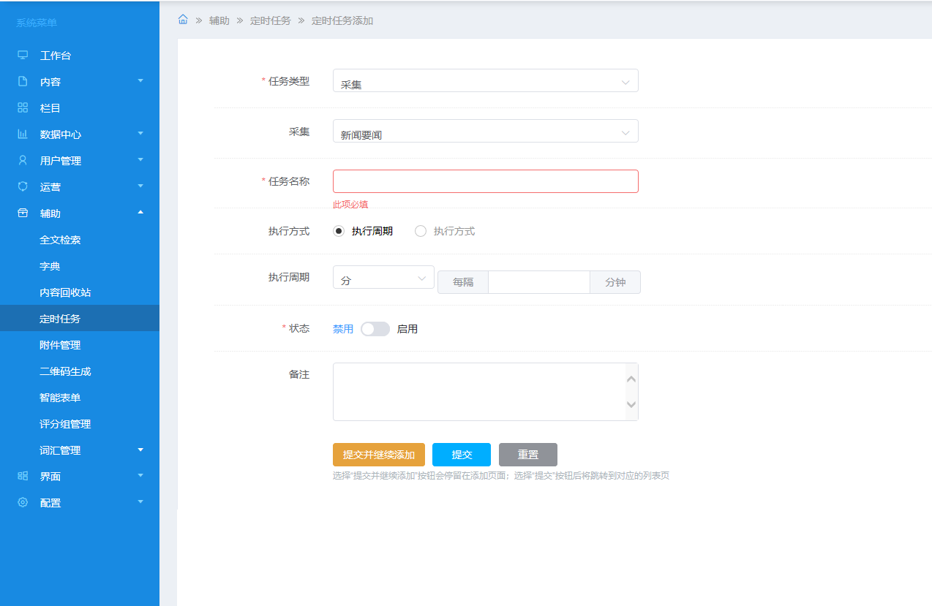Select the 执行周期 radio button
Image resolution: width=932 pixels, height=606 pixels.
(338, 231)
